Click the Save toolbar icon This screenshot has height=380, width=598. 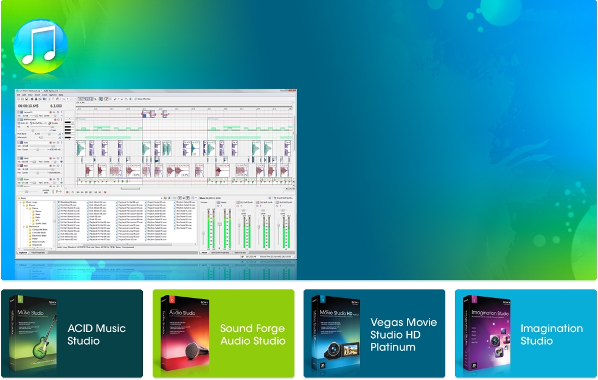tap(26, 98)
